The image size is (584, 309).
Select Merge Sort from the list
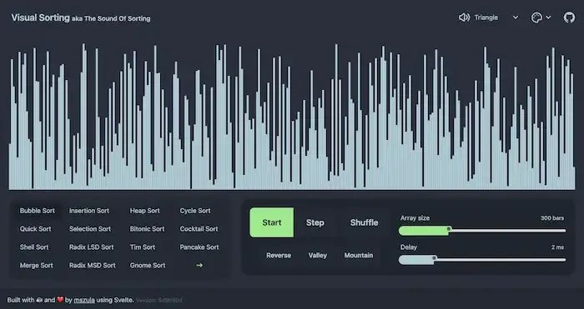click(x=36, y=265)
